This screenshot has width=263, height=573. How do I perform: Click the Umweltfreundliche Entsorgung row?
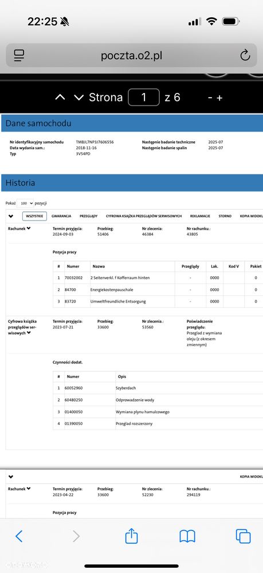pyautogui.click(x=159, y=301)
